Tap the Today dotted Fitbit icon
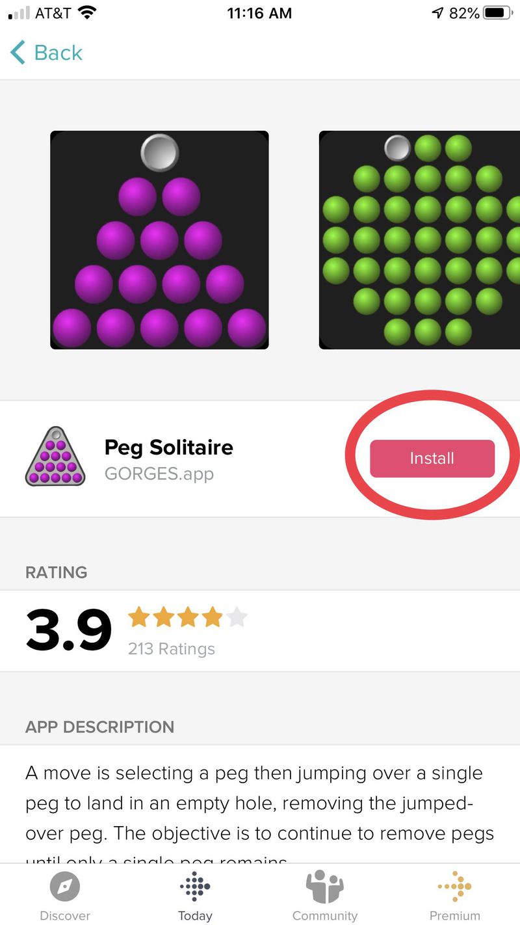Viewport: 520px width, 925px height. [195, 886]
